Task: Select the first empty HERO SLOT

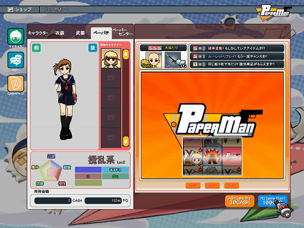Action: [111, 78]
